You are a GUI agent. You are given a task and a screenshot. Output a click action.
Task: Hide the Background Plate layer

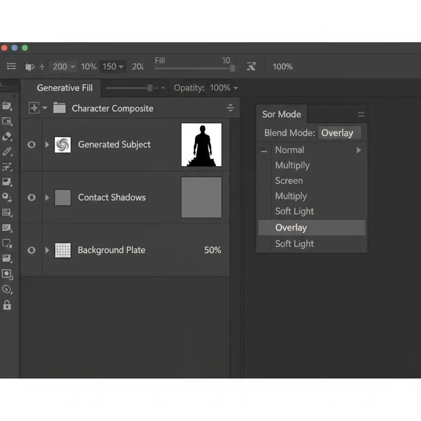[x=31, y=250]
